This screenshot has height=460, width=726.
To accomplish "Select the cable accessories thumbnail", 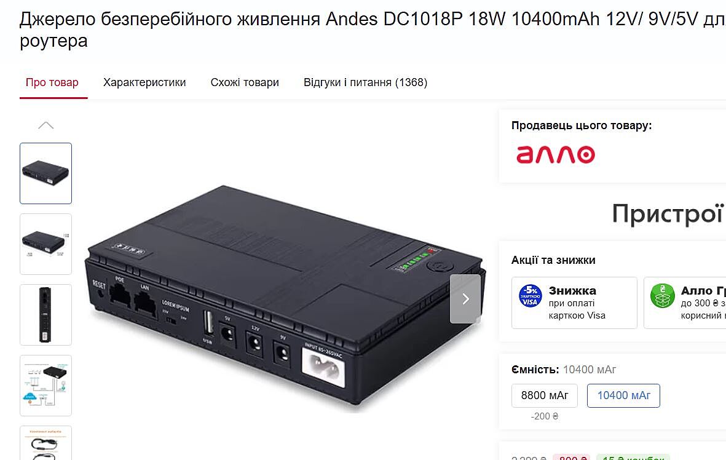I will (x=46, y=443).
